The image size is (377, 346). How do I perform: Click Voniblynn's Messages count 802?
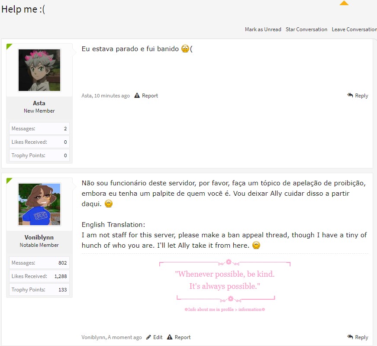tap(62, 263)
